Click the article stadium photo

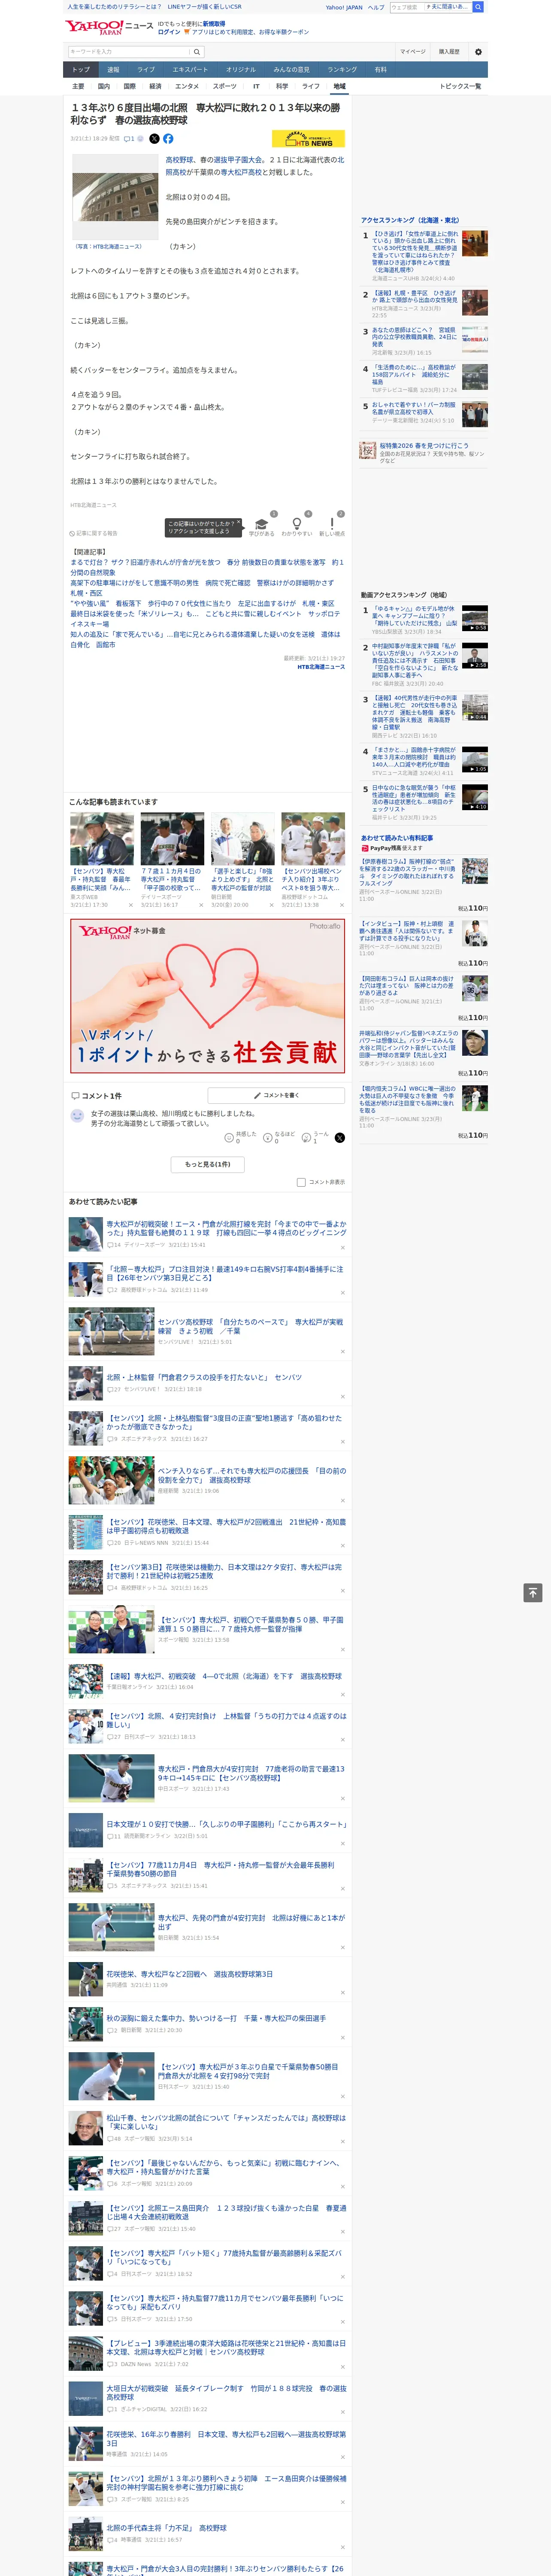(x=115, y=198)
